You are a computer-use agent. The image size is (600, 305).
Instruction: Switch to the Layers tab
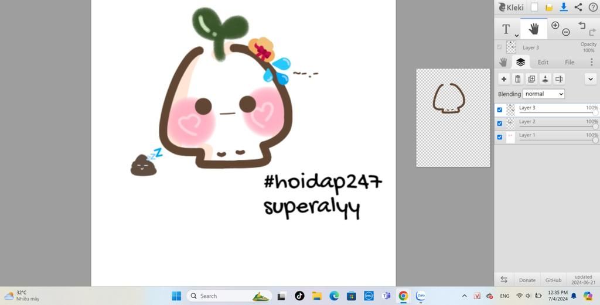point(520,62)
